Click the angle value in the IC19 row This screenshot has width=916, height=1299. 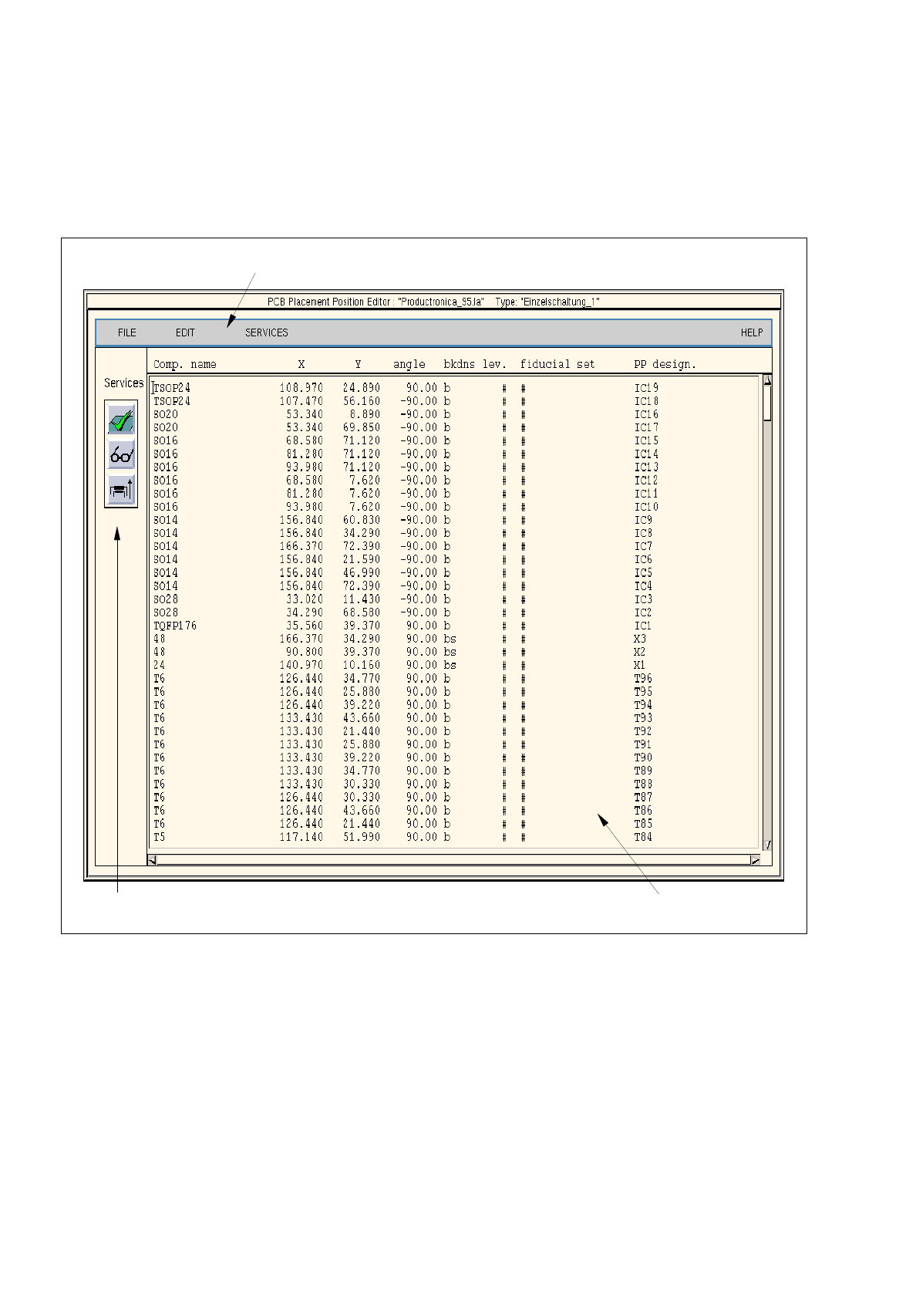pos(422,388)
